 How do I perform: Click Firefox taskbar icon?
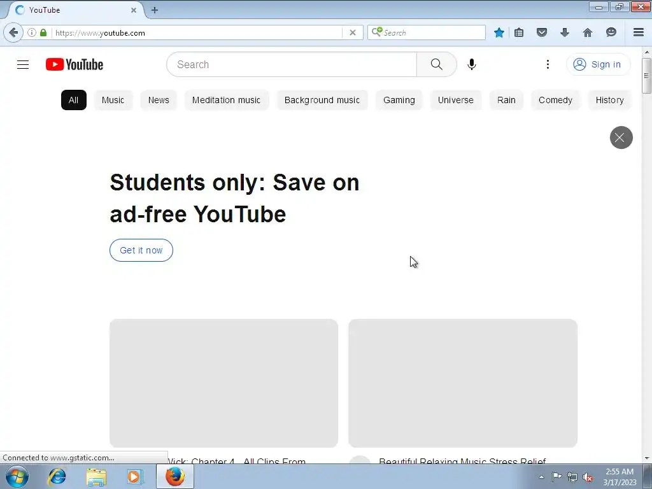[175, 476]
